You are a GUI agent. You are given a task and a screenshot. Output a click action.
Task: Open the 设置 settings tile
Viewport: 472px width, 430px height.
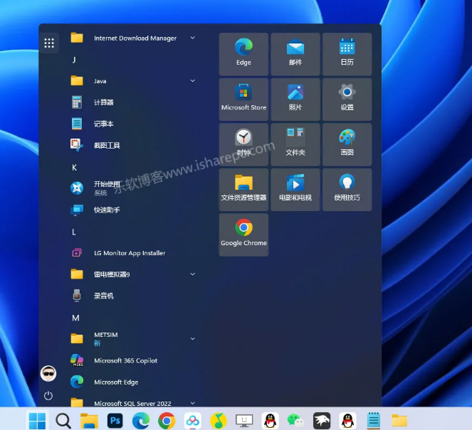347,99
